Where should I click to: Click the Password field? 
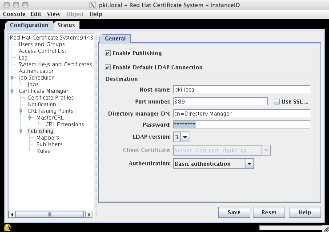click(242, 124)
